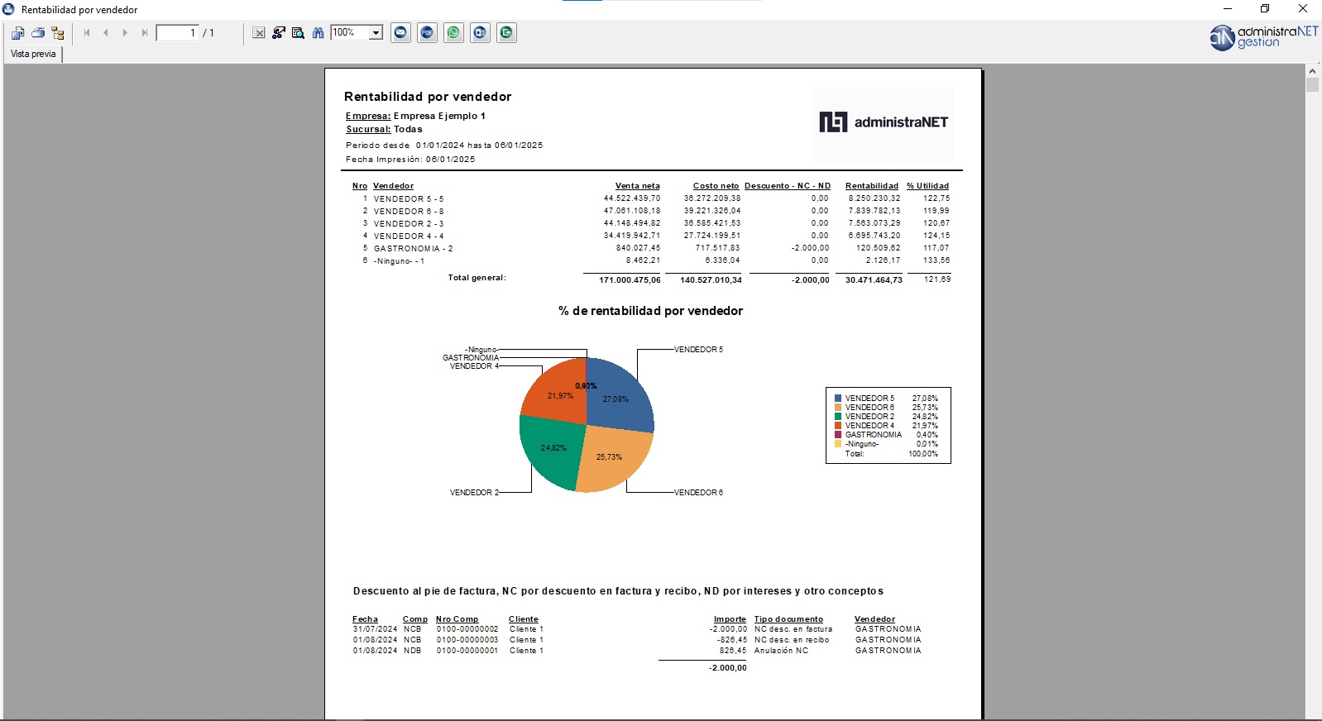Click the refresh parameters toolbar icon
The width and height of the screenshot is (1322, 721).
coord(279,33)
